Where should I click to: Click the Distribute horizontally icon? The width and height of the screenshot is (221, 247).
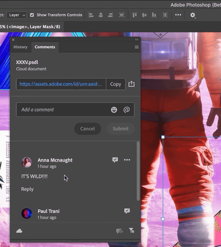point(165,15)
